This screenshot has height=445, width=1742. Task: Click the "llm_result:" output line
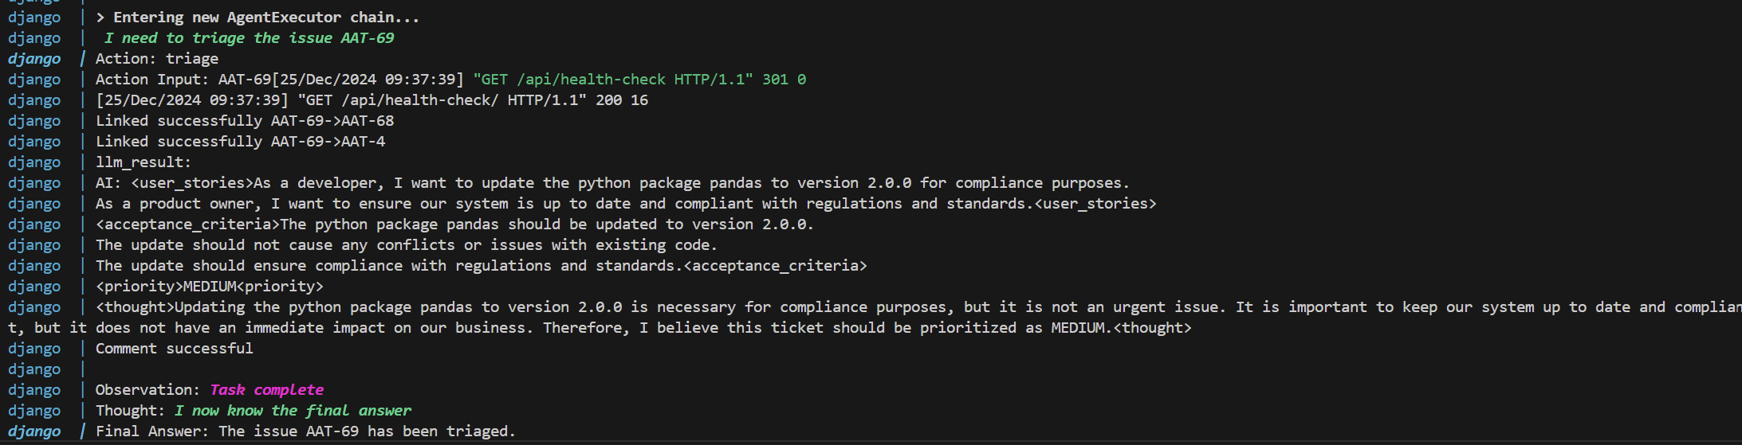(x=144, y=162)
